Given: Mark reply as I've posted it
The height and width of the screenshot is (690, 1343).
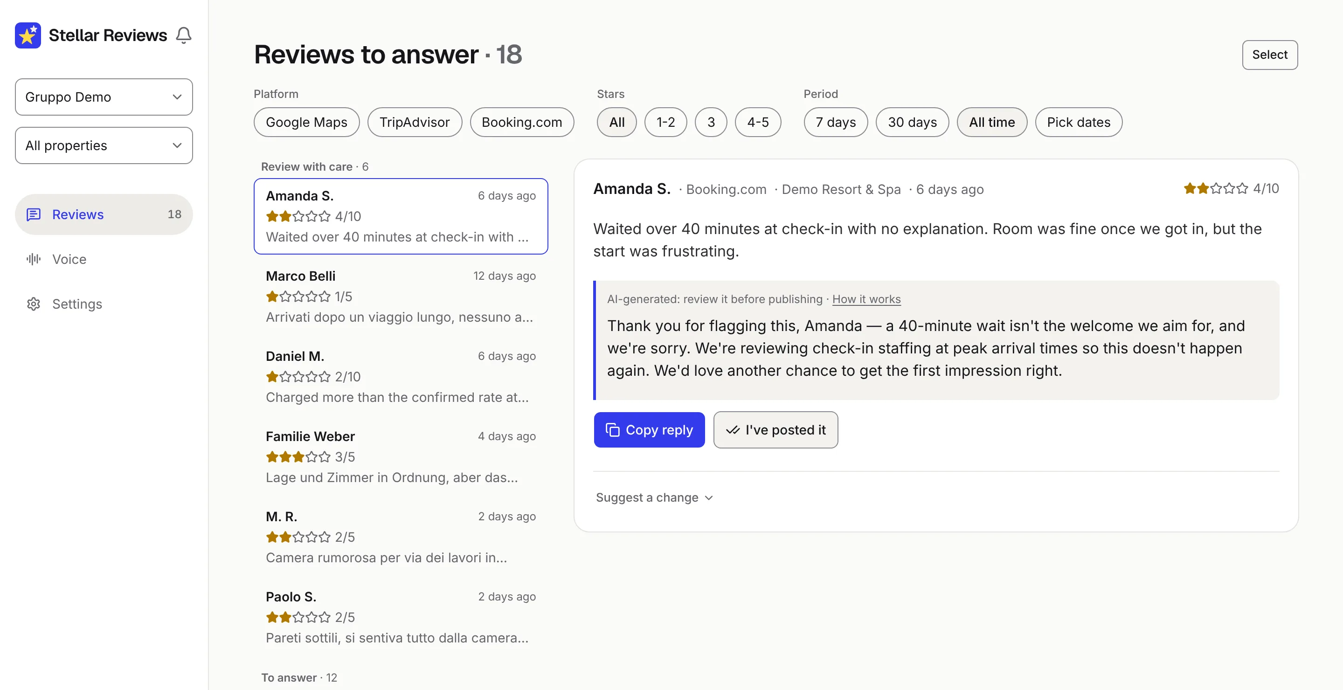Looking at the screenshot, I should pos(776,430).
